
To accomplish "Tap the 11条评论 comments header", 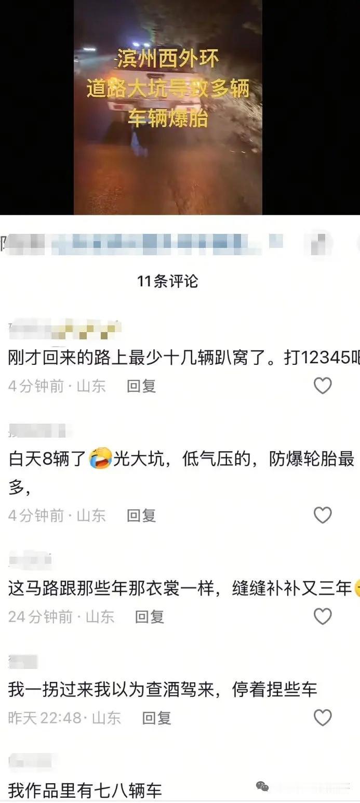I will pyautogui.click(x=168, y=281).
